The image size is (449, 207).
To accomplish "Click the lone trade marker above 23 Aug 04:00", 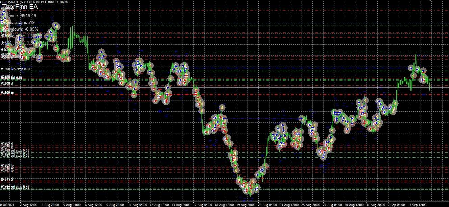I will tap(265, 166).
